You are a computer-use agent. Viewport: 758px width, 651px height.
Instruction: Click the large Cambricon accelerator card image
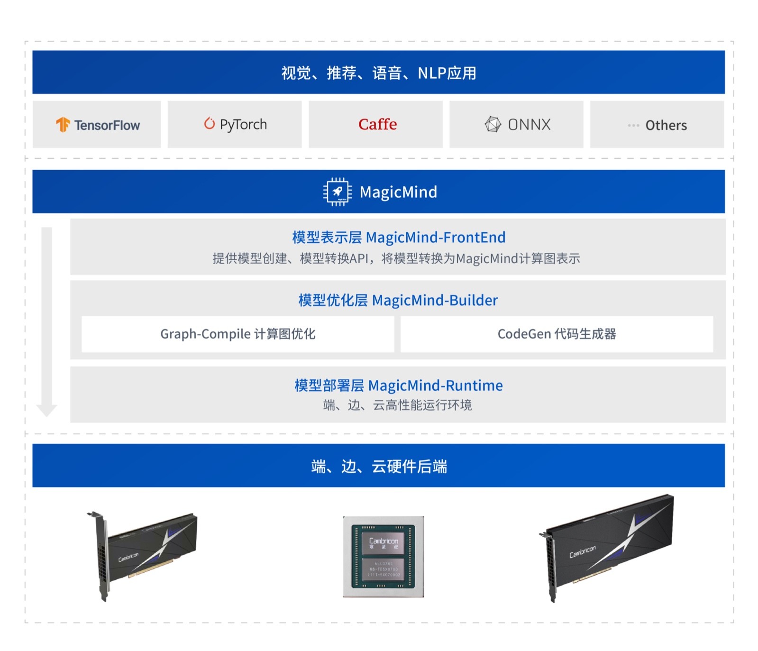tap(607, 548)
